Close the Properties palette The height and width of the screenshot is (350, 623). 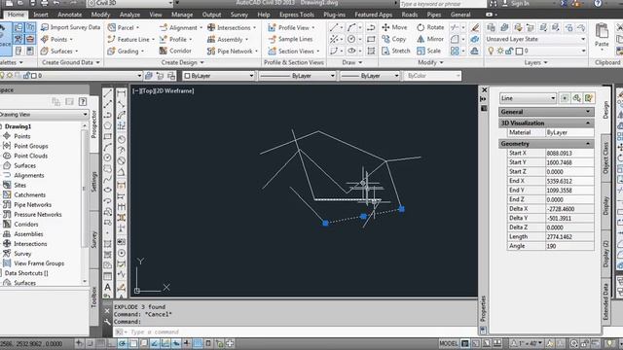[484, 90]
